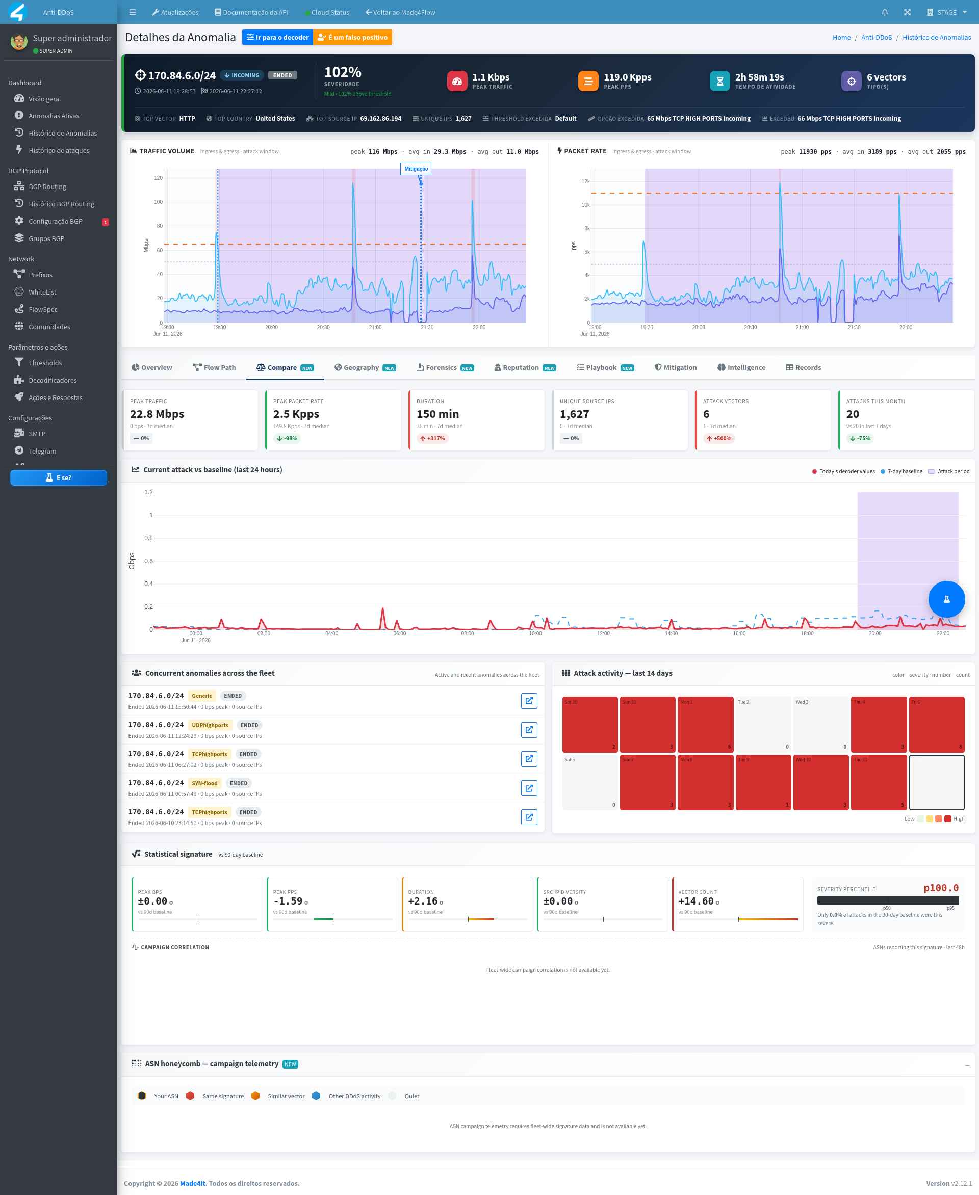
Task: Open the notifications bell
Action: coord(884,12)
